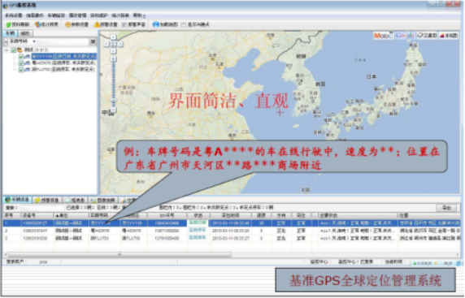
Task: Switch map source to Google
Action: click(405, 36)
